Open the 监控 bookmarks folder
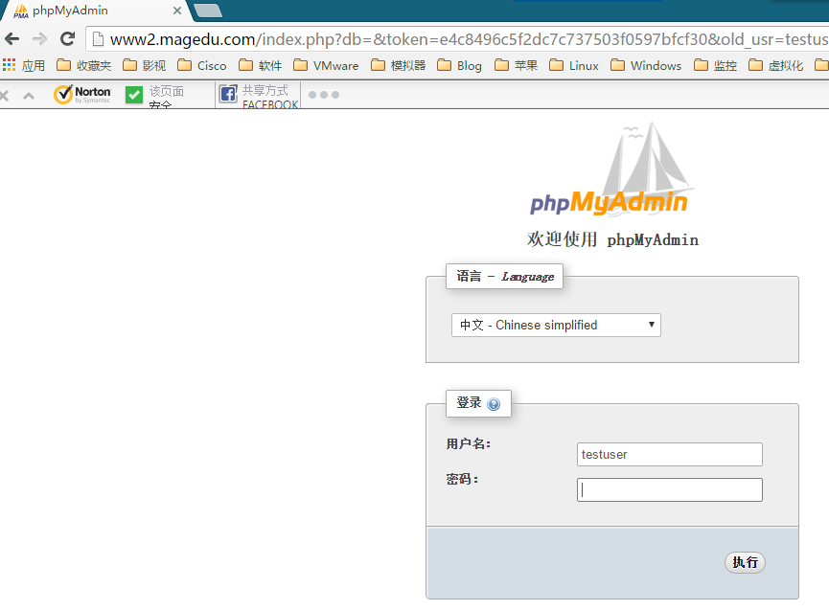Screen dimensions: 829x611 point(715,65)
